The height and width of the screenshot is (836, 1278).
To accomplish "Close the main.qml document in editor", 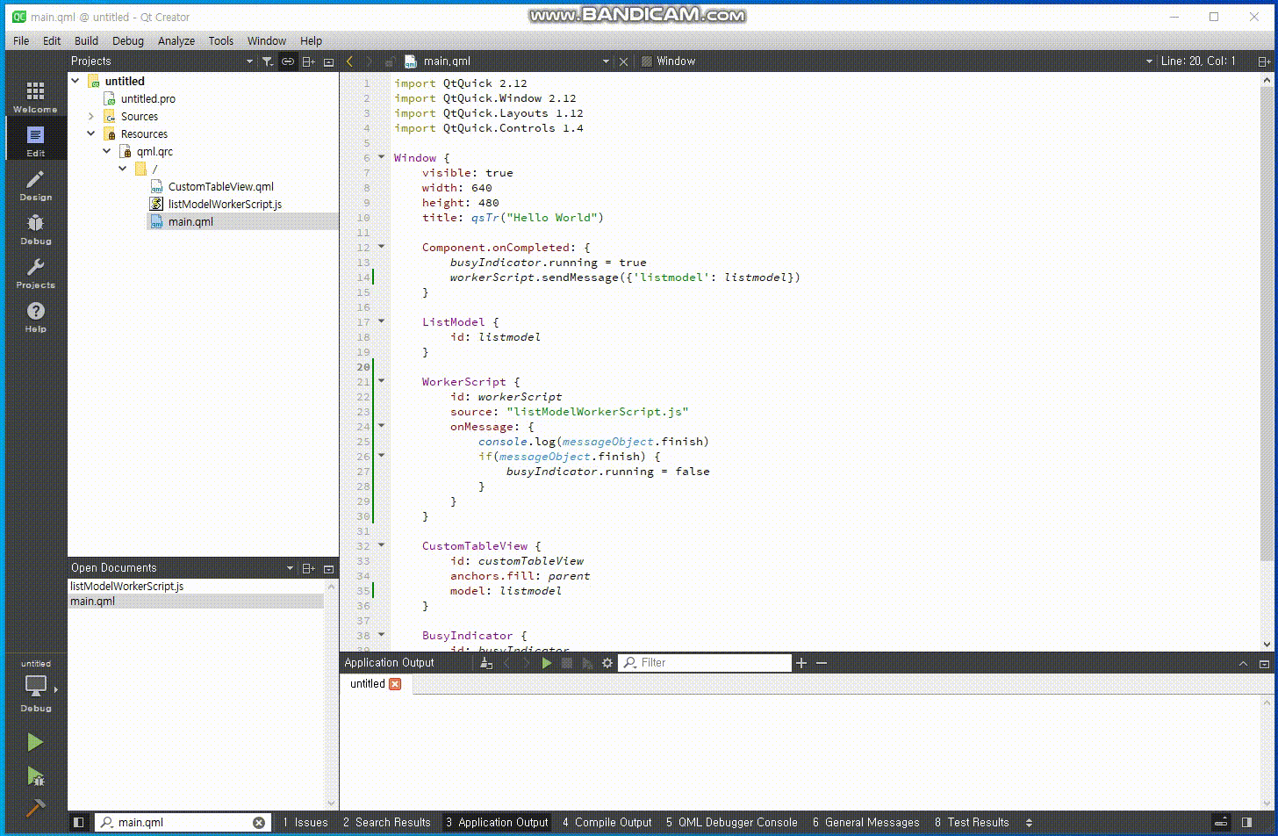I will [x=623, y=61].
